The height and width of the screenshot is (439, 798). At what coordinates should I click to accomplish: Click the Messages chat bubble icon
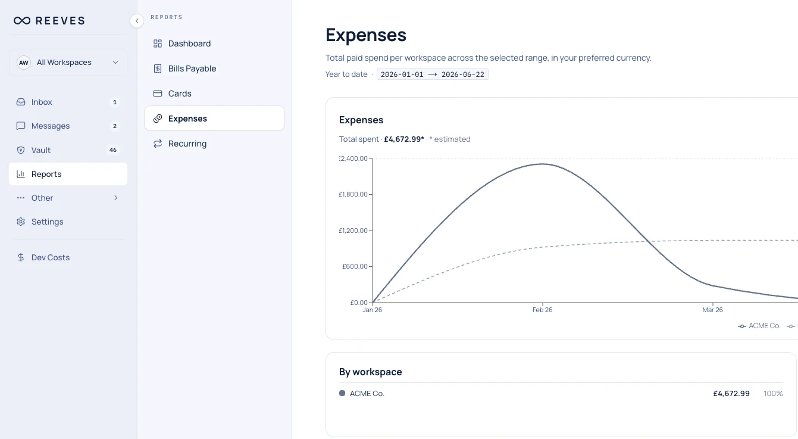pyautogui.click(x=21, y=126)
